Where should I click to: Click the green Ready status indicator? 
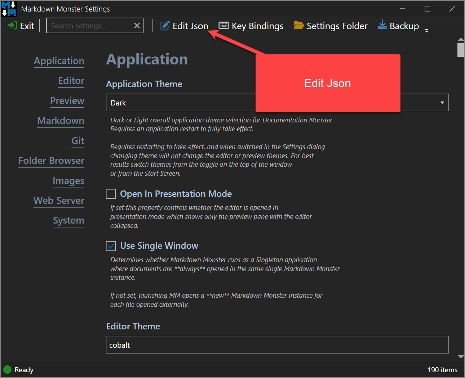pyautogui.click(x=7, y=369)
